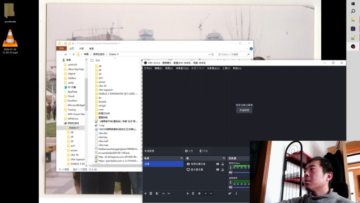The height and width of the screenshot is (203, 360).
Task: Select cike.d2s file in Explorer
Action: (103, 133)
